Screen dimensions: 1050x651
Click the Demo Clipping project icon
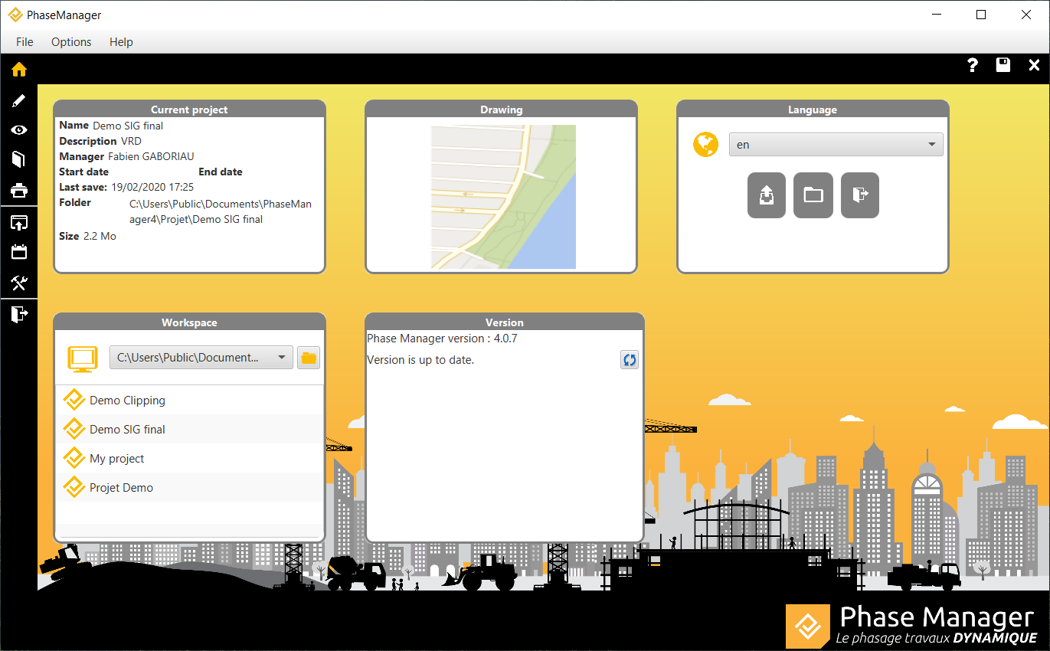pyautogui.click(x=74, y=400)
